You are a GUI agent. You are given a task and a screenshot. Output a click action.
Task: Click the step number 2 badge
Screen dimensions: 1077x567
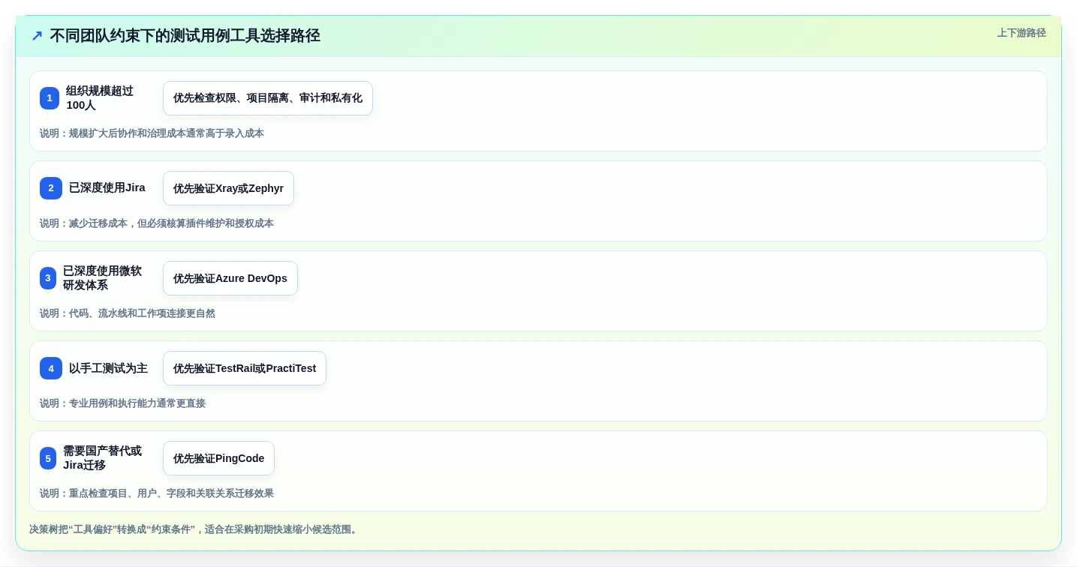coord(51,188)
